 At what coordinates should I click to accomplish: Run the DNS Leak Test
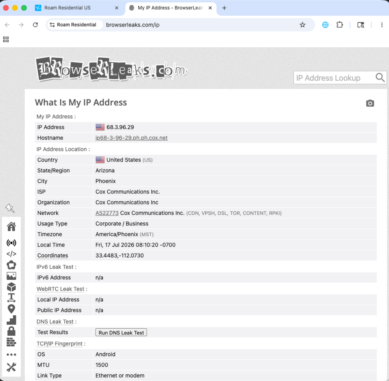coord(121,332)
